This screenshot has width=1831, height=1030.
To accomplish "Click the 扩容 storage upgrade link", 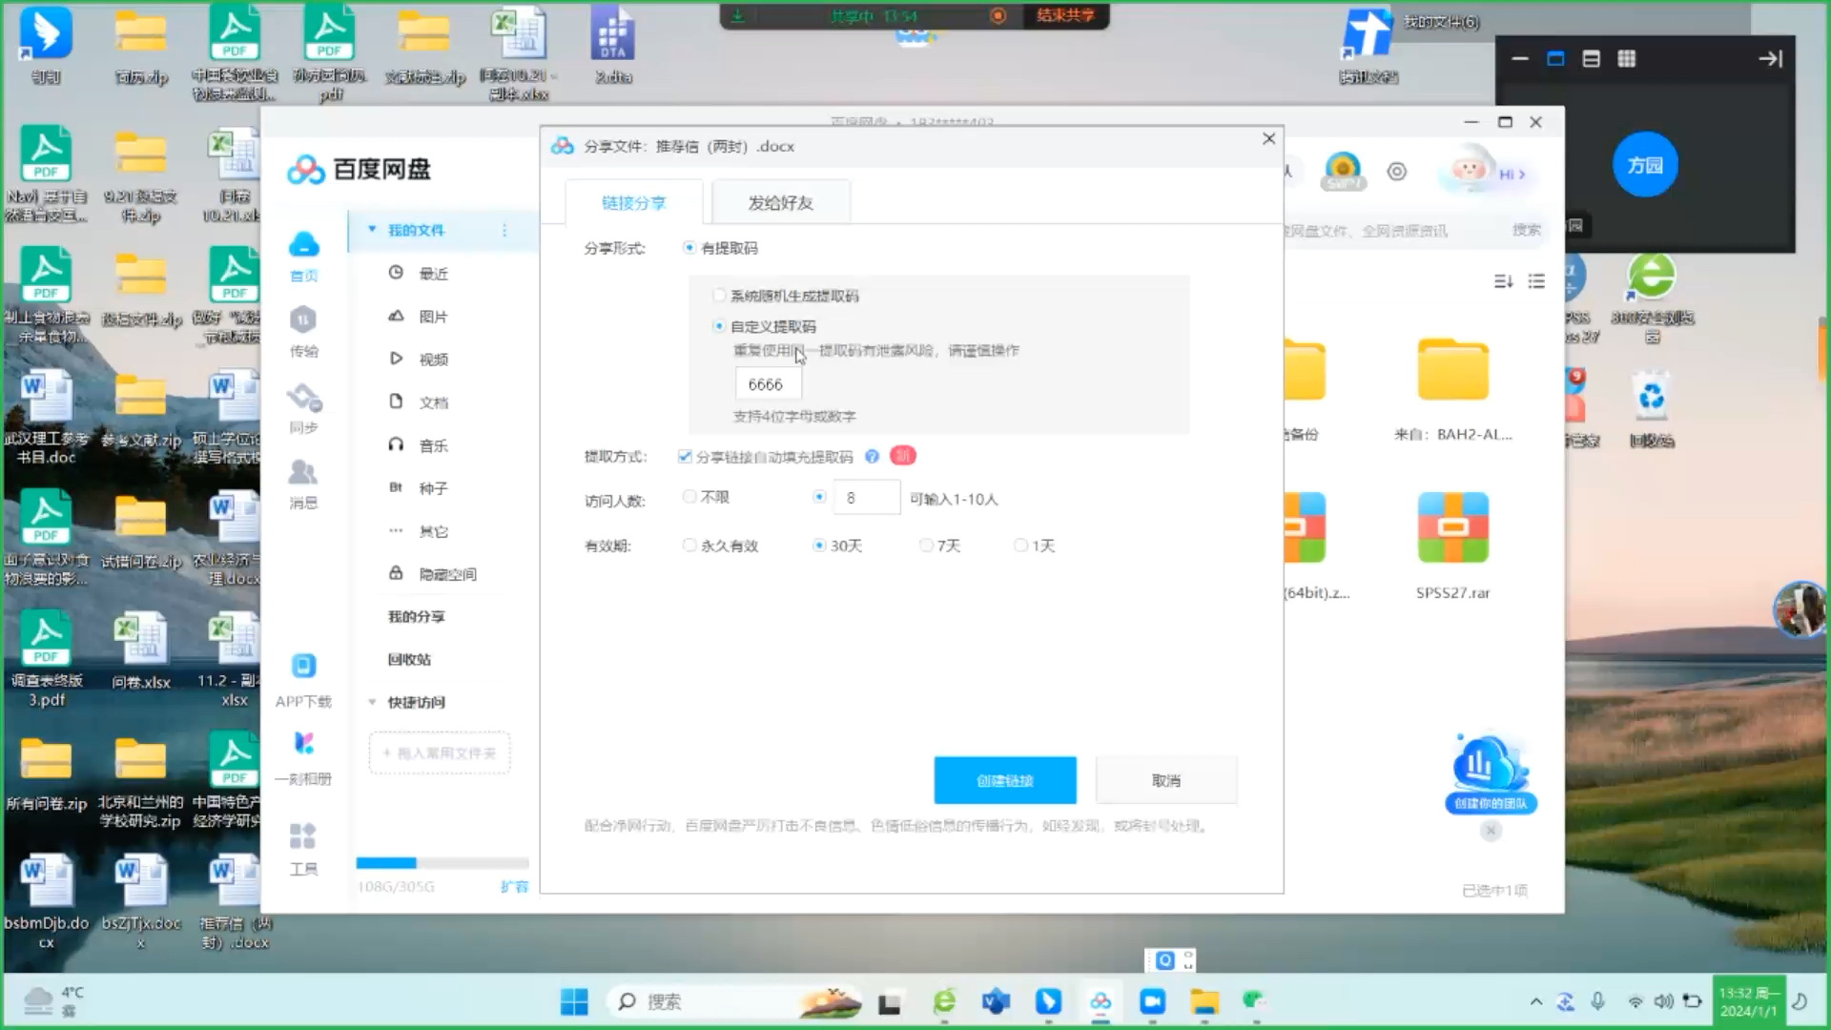I will [515, 886].
